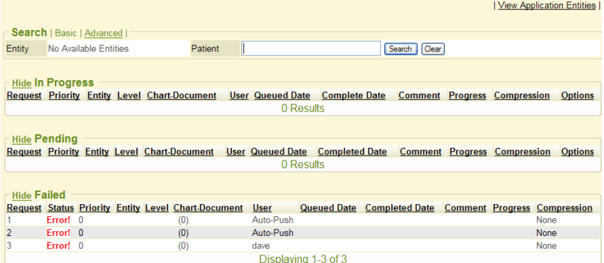The width and height of the screenshot is (604, 263).
Task: Select failed request row for user dave
Action: pos(260,245)
